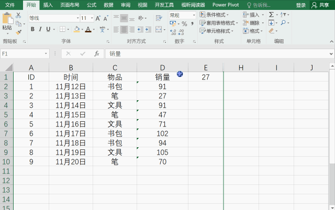Apply percent style to the cell

click(x=184, y=24)
